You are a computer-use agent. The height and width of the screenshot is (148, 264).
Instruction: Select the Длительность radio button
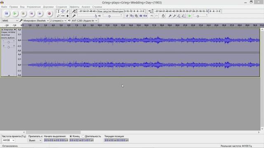coord(83,136)
